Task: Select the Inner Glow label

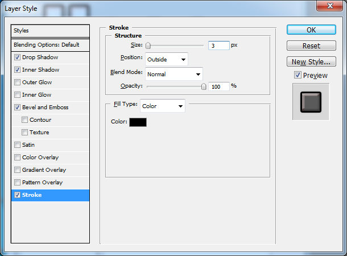Action: click(x=37, y=94)
